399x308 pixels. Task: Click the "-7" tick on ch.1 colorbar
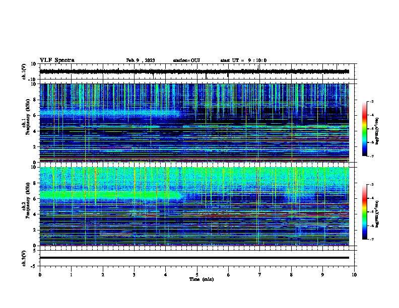pyautogui.click(x=372, y=156)
